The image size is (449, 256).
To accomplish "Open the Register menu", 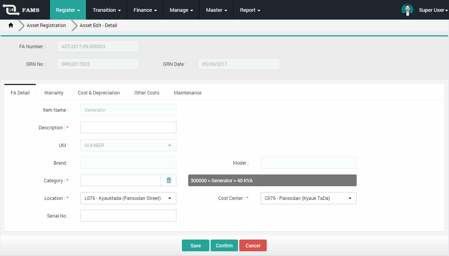I will (68, 10).
